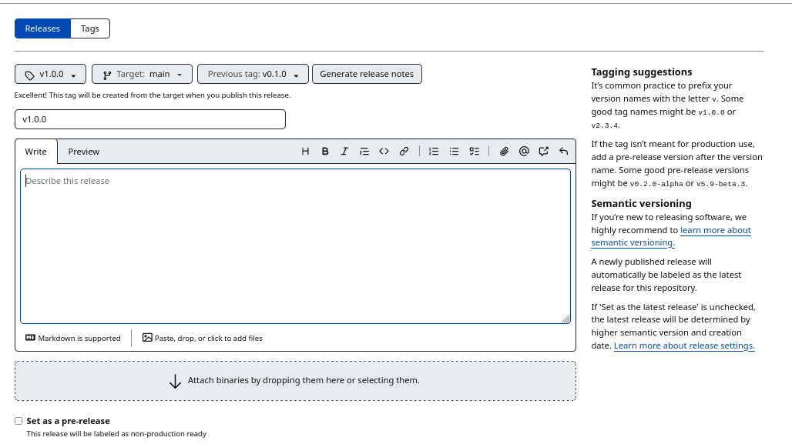Insert a quote block
Screen dimensions: 792x444
(364, 151)
